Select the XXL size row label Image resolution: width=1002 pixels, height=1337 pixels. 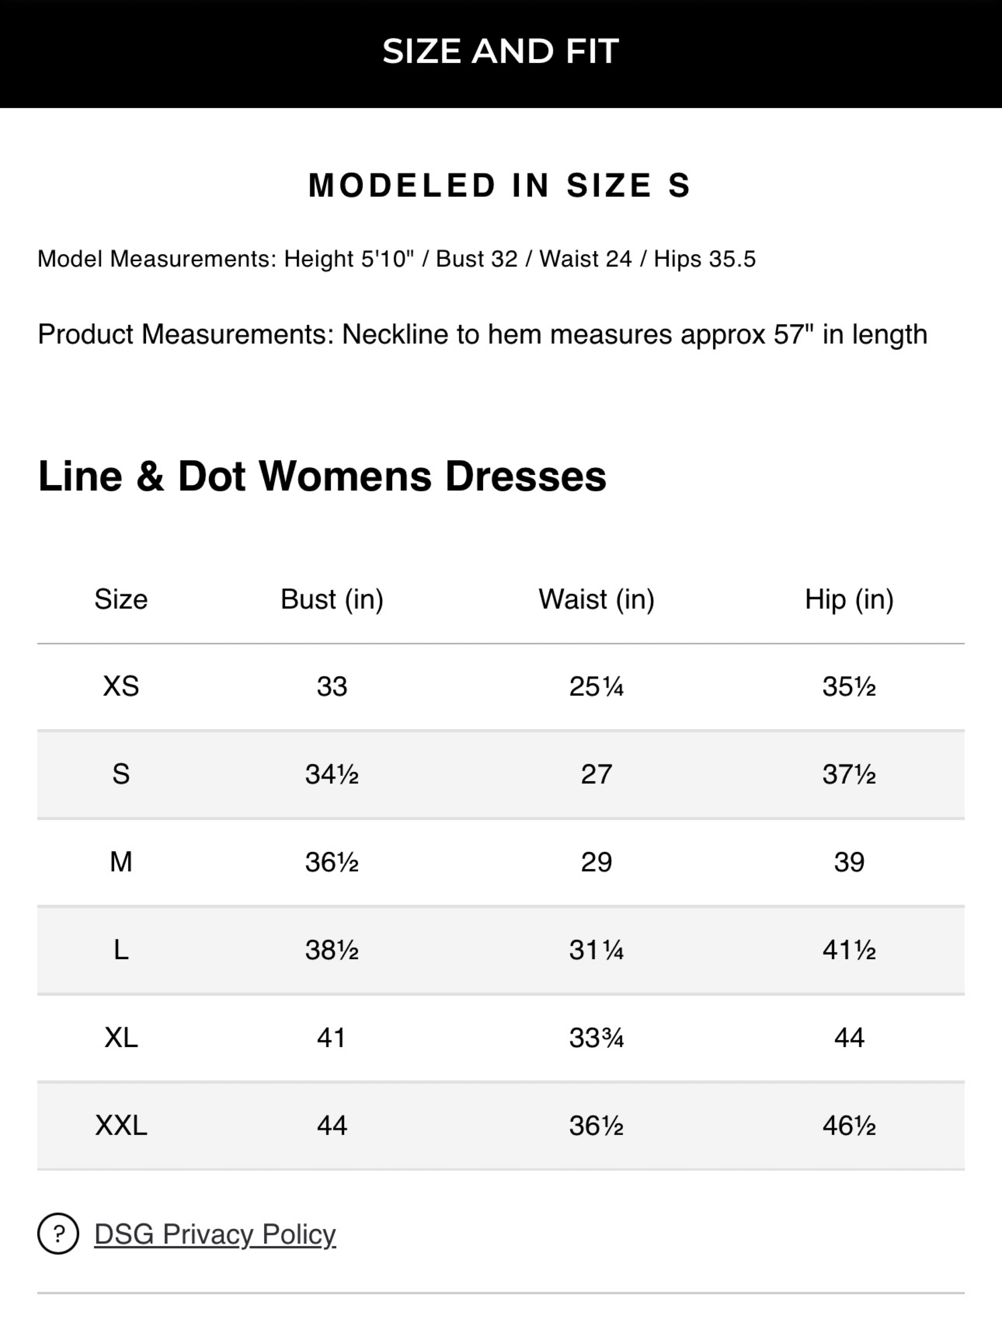click(121, 1125)
